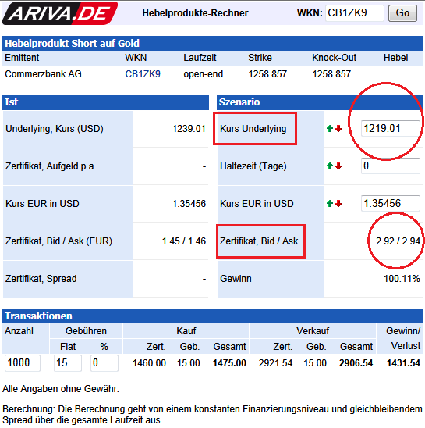Focus the Anzahl field showing 1000

(x=23, y=363)
